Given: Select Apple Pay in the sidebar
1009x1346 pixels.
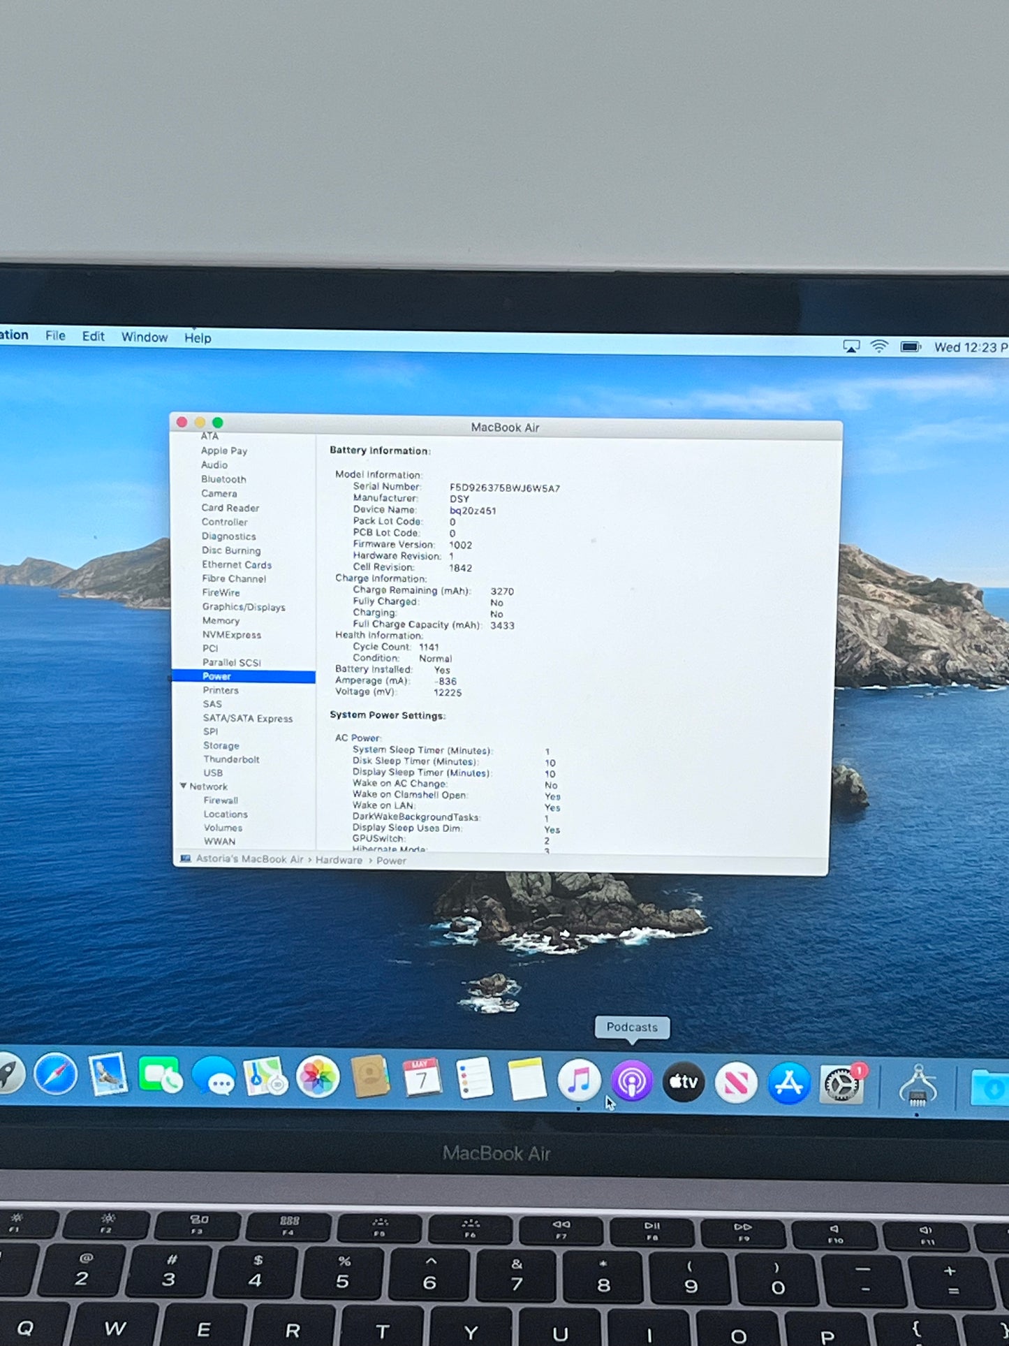Looking at the screenshot, I should (224, 451).
